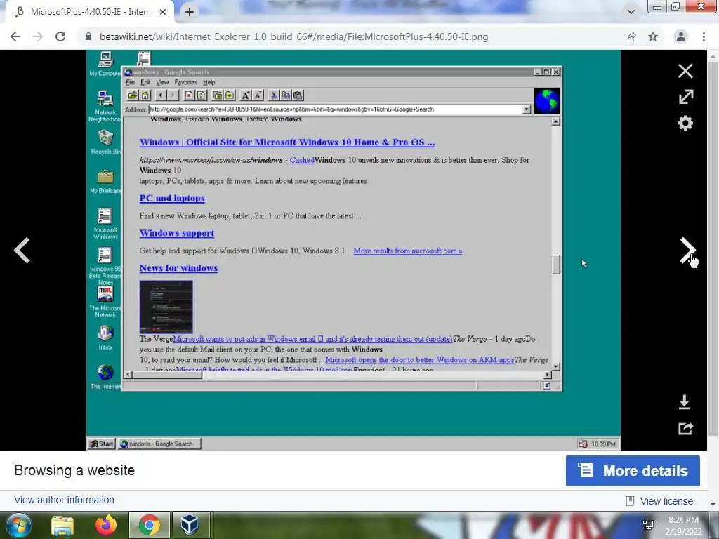The width and height of the screenshot is (719, 539).
Task: Open the share or embed file icon
Action: (685, 429)
